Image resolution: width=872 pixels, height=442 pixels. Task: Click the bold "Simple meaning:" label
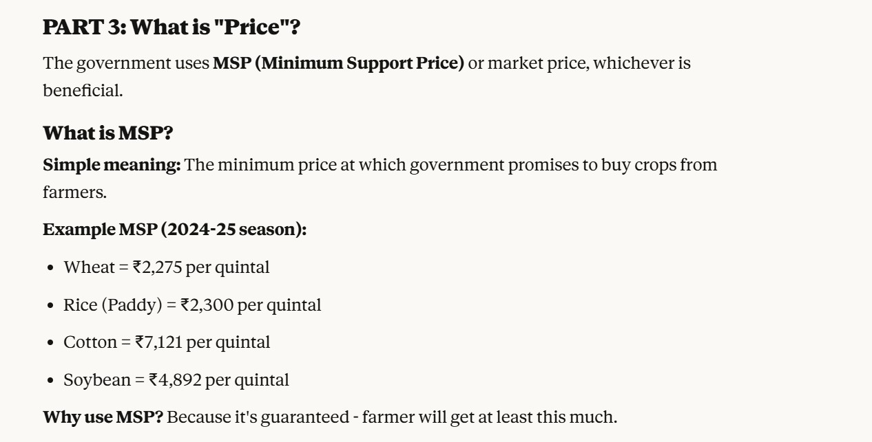click(112, 165)
